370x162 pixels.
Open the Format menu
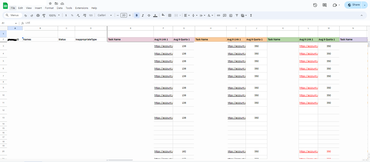[49, 8]
